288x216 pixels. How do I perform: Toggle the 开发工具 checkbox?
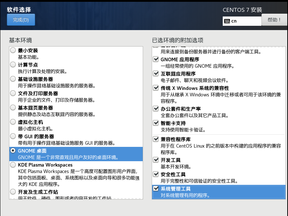[x=156, y=160]
